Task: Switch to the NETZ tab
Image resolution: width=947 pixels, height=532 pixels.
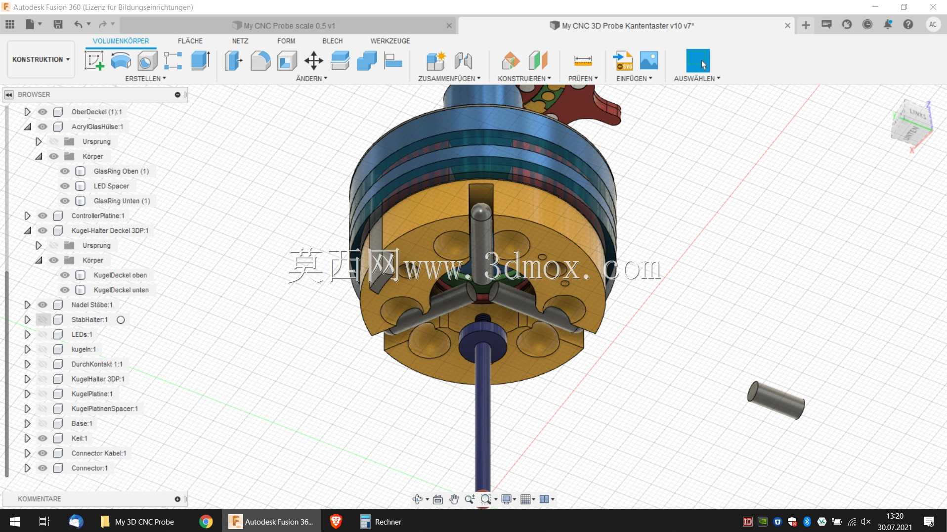Action: coord(240,41)
